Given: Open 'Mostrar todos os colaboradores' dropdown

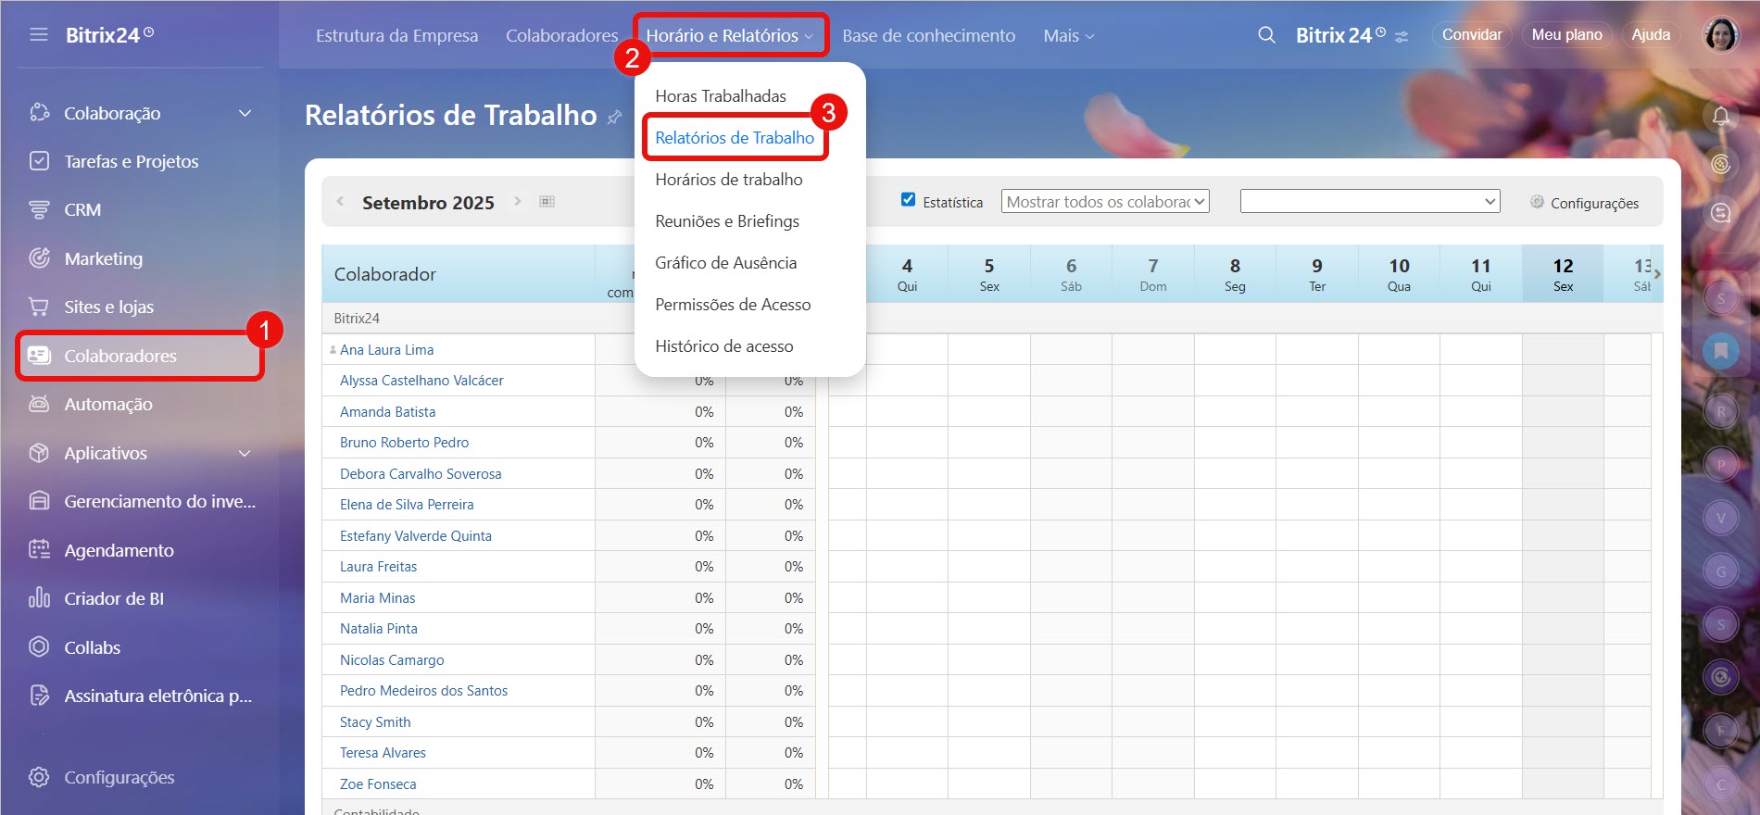Looking at the screenshot, I should point(1105,202).
